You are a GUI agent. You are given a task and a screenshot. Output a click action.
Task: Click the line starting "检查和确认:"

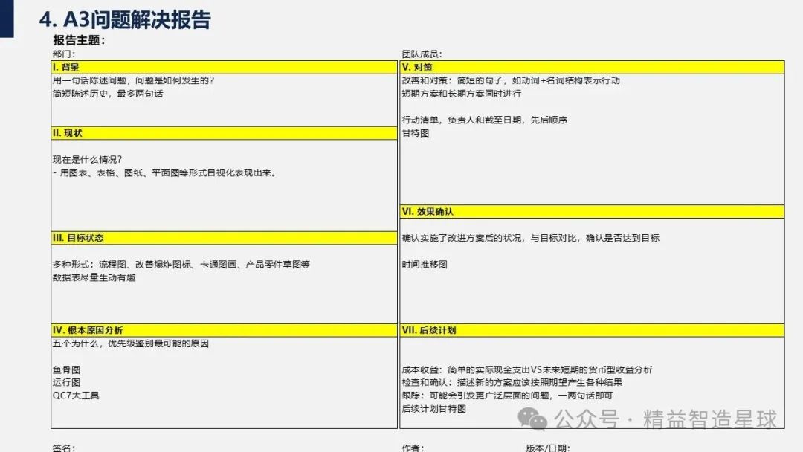tap(512, 382)
